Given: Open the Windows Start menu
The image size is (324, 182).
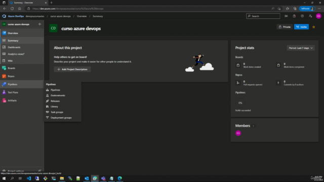Looking at the screenshot, I should tap(4, 178).
